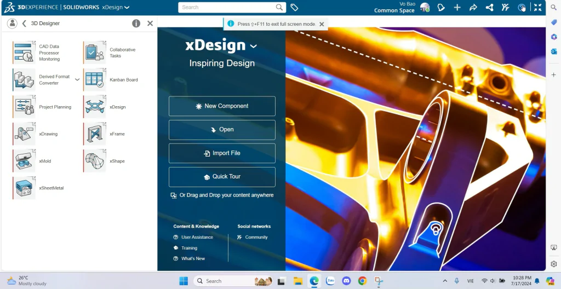Open Microsoft 365 icon in Edge sidebar

tap(553, 37)
